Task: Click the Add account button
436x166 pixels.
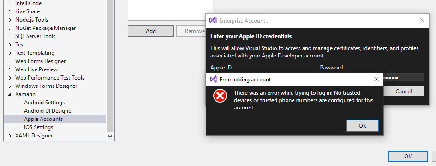Action: point(151,31)
